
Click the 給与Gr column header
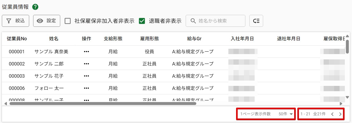tap(194, 39)
